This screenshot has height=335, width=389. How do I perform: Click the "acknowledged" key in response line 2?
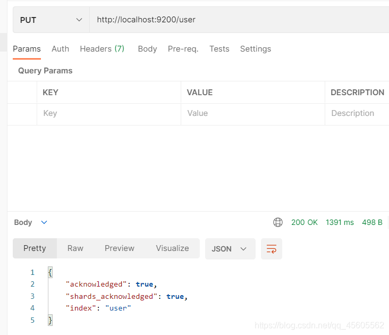96,284
